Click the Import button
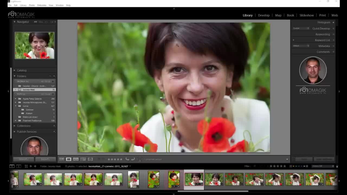This screenshot has height=195, width=347. point(24,159)
